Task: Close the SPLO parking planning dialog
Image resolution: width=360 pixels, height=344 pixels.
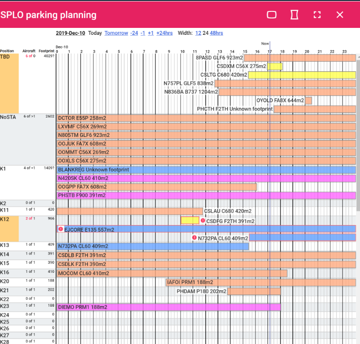Action: [340, 15]
